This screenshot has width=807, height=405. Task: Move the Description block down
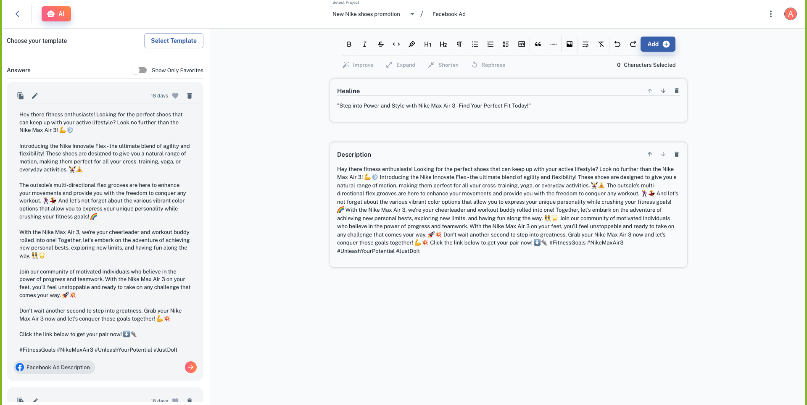click(x=663, y=154)
